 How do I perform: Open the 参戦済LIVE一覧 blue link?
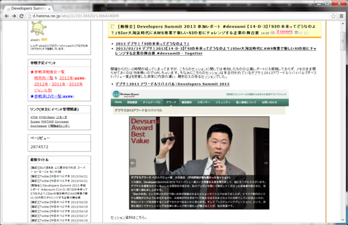48,96
